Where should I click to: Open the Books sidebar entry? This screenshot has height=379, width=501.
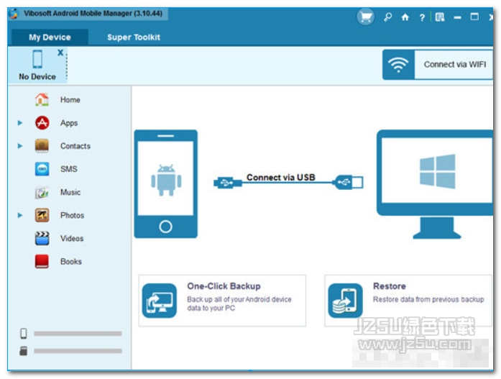point(71,261)
